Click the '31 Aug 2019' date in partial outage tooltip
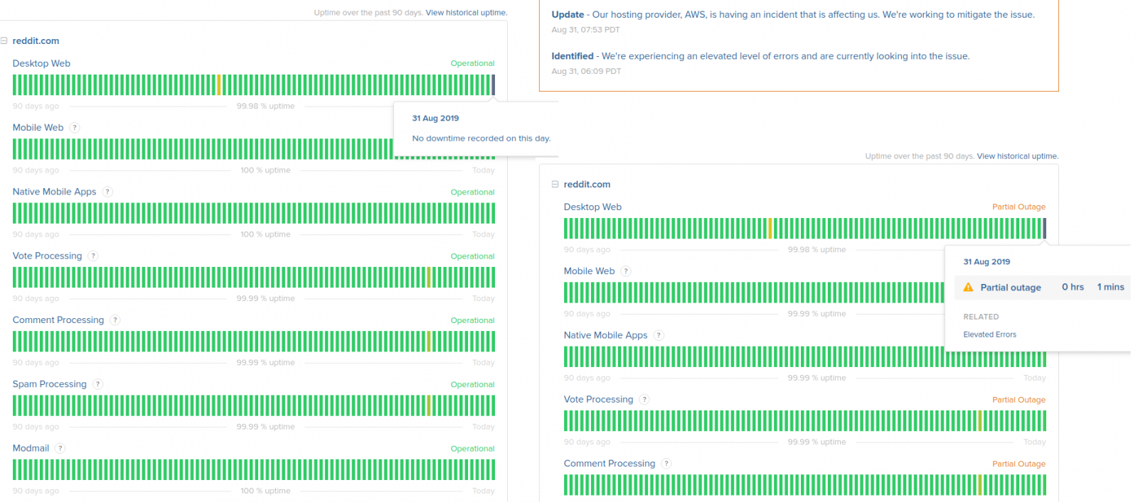 [x=987, y=262]
